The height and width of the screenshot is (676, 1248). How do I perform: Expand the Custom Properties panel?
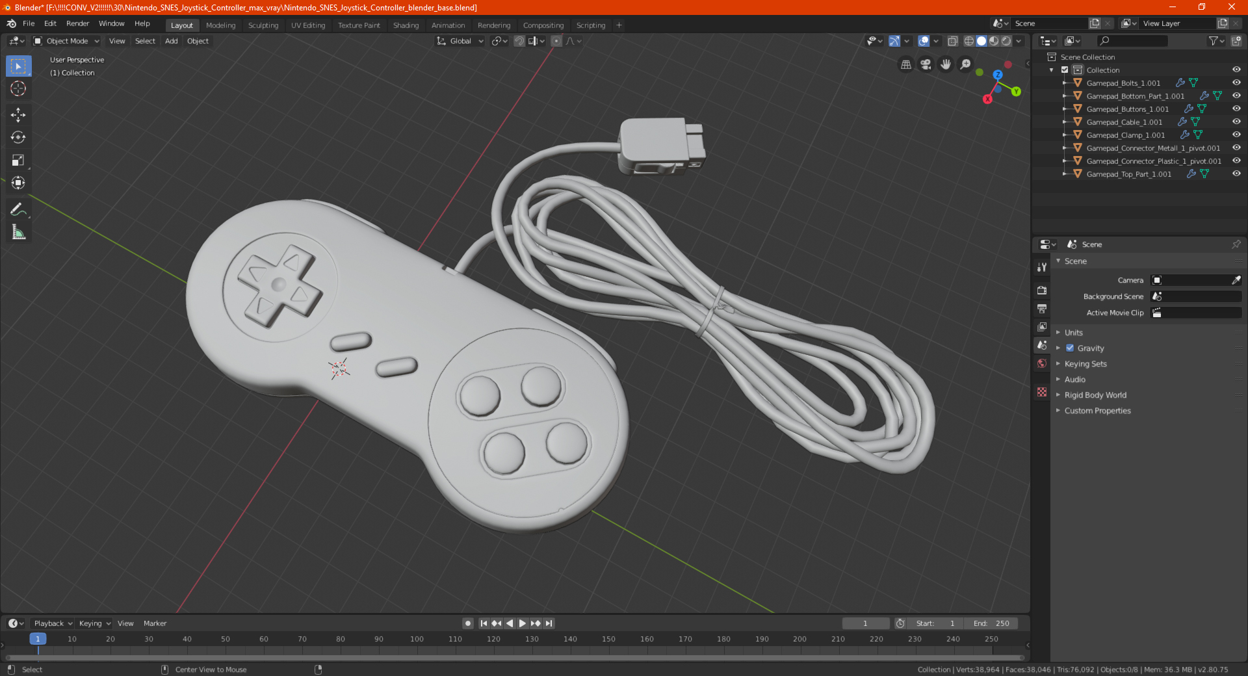pyautogui.click(x=1097, y=410)
